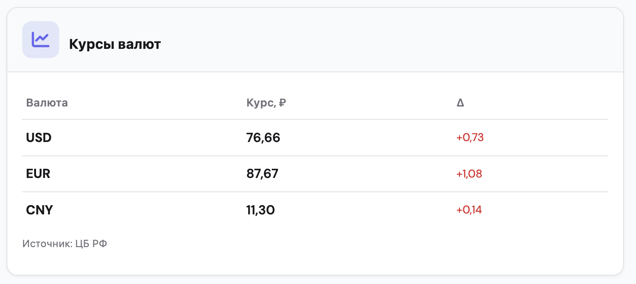The height and width of the screenshot is (284, 636).
Task: Select the CNY currency row
Action: pos(315,210)
